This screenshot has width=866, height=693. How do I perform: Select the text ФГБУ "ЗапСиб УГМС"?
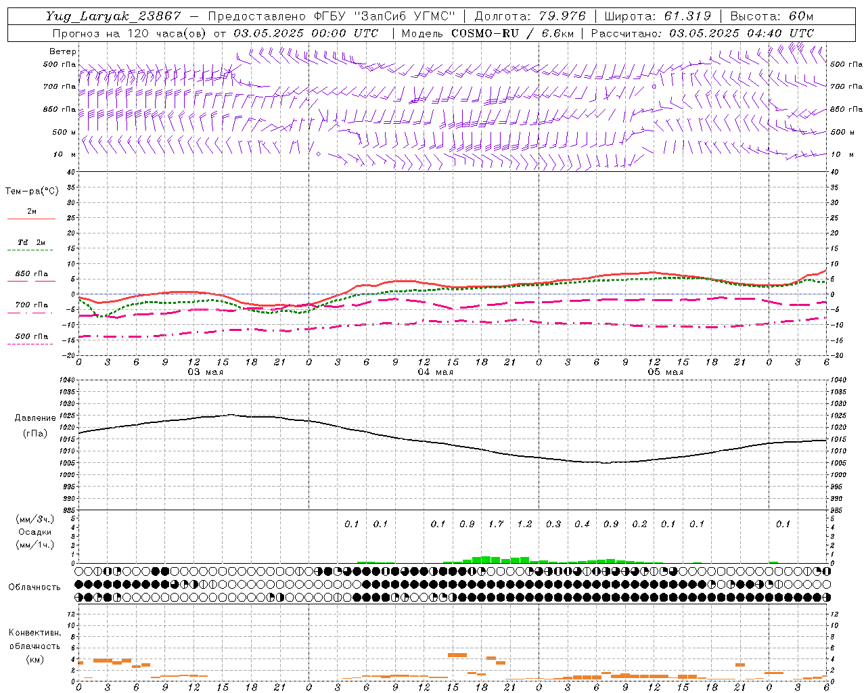pos(385,16)
